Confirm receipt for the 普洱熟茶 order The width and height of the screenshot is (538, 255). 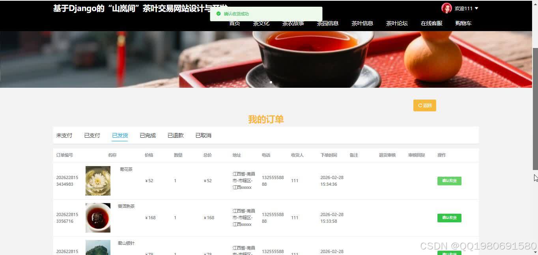[x=449, y=218]
